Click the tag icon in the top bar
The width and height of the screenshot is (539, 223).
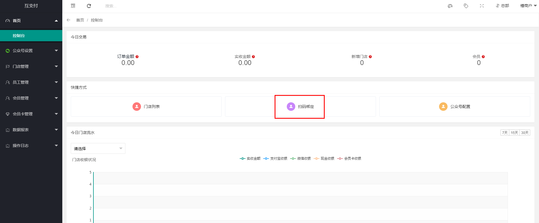(466, 6)
